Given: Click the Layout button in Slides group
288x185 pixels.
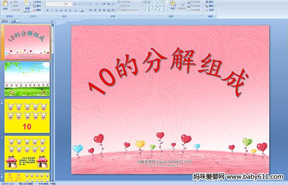Looking at the screenshot, I should point(37,2).
